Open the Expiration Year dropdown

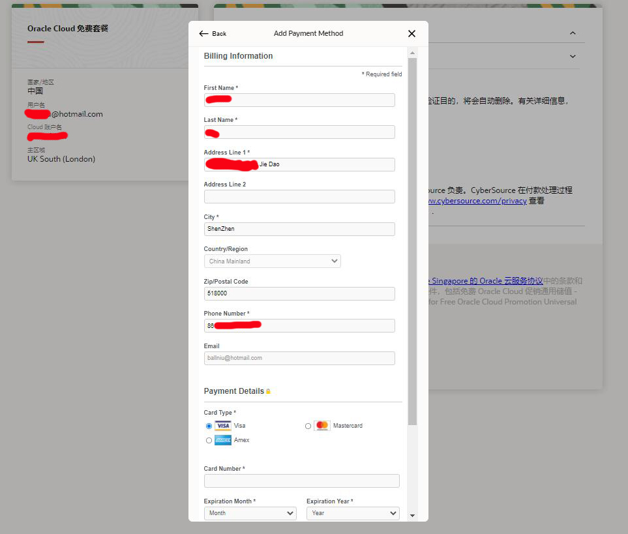click(353, 513)
